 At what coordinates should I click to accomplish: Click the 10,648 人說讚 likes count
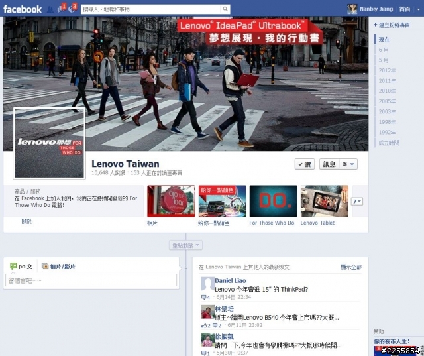tap(108, 173)
